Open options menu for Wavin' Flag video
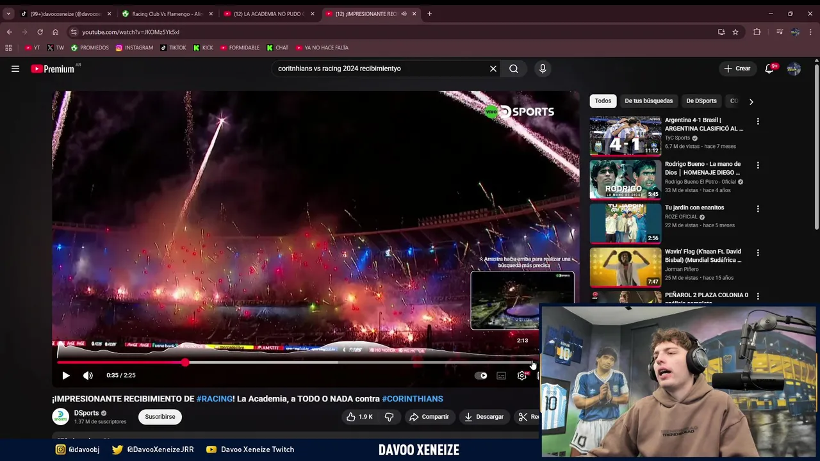The image size is (820, 461). [758, 253]
